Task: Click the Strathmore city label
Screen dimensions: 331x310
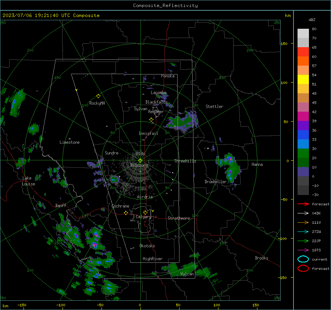Action: (179, 218)
